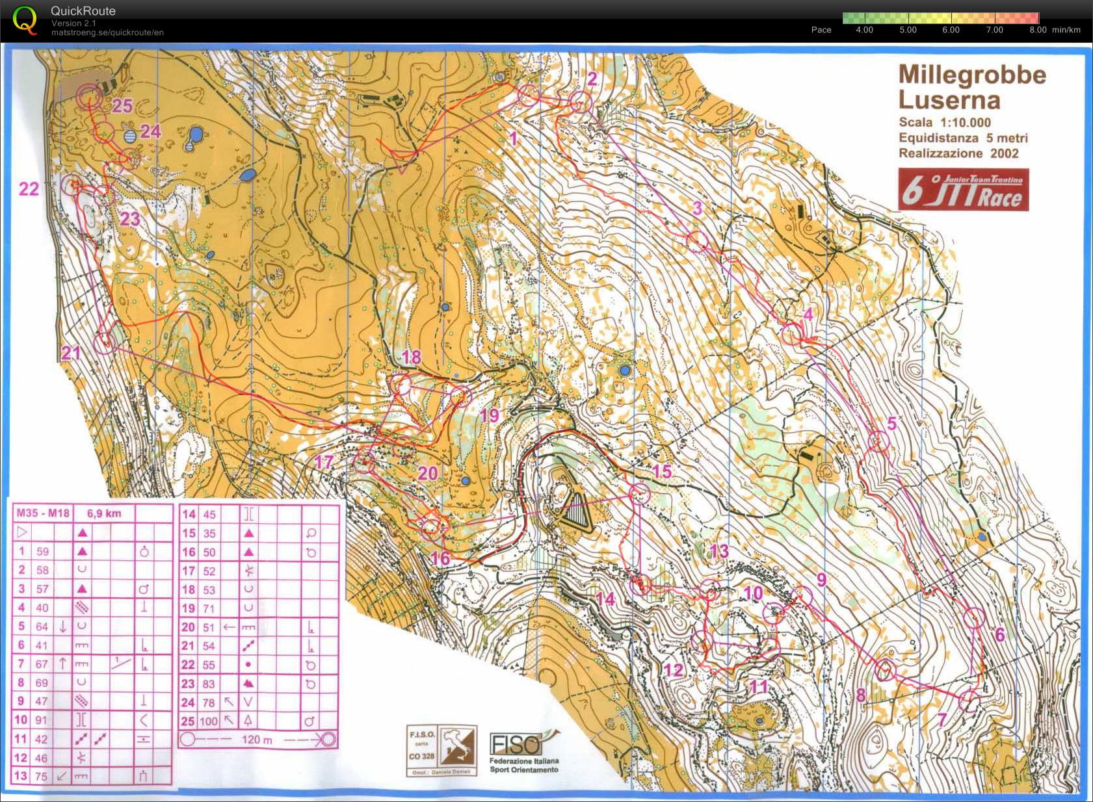Image resolution: width=1093 pixels, height=802 pixels.
Task: Click the blue pond beside control 24
Action: [130, 136]
